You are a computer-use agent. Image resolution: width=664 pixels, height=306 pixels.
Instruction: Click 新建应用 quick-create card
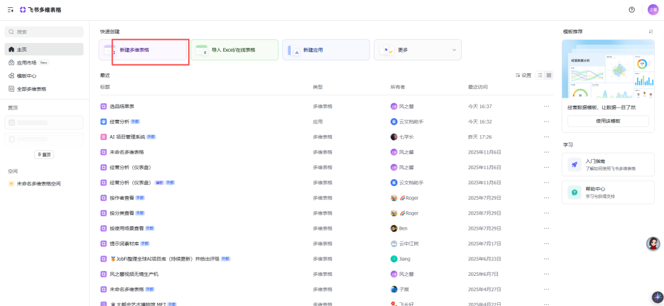click(326, 50)
